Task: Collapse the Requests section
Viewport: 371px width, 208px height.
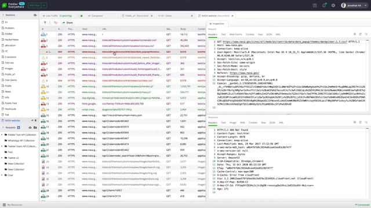Action: tap(3, 128)
